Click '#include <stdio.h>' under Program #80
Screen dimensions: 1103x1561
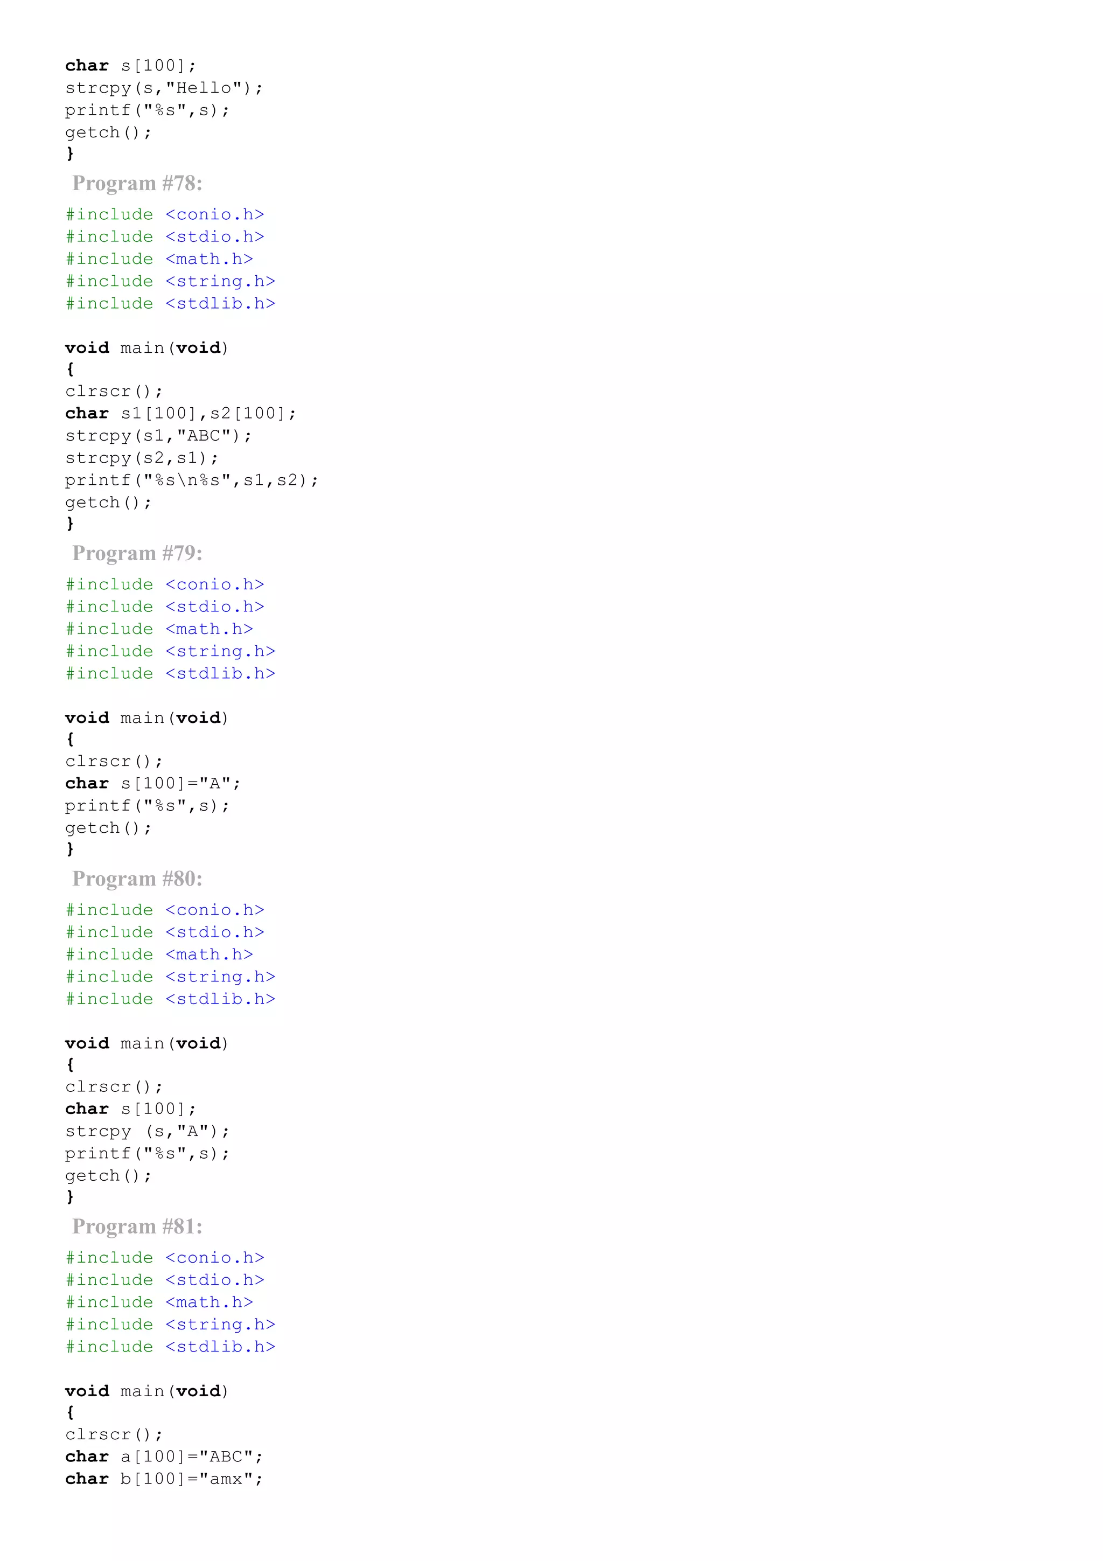point(165,932)
